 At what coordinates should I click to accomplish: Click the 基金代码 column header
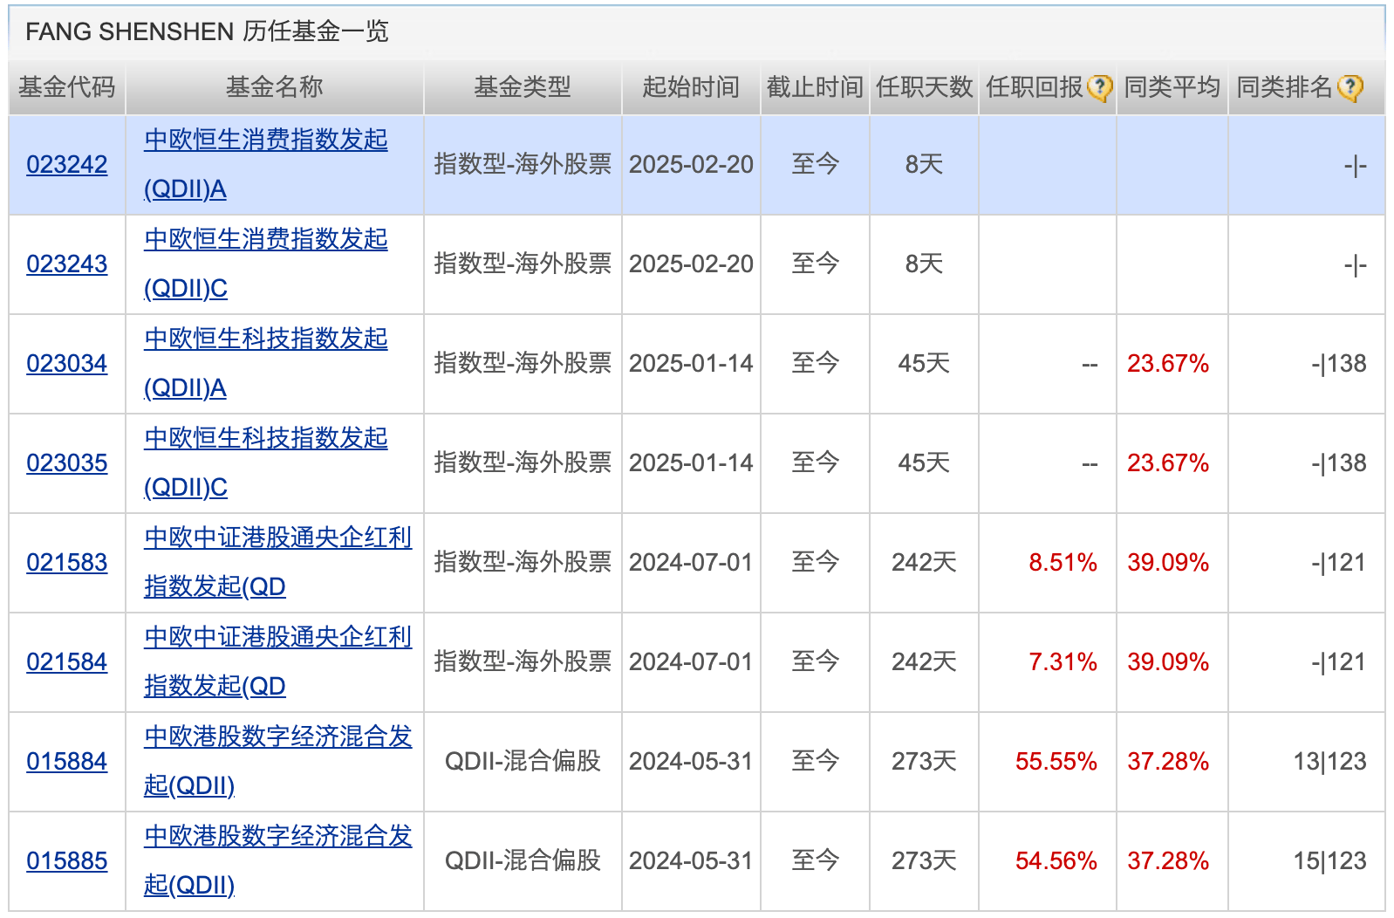(x=67, y=87)
